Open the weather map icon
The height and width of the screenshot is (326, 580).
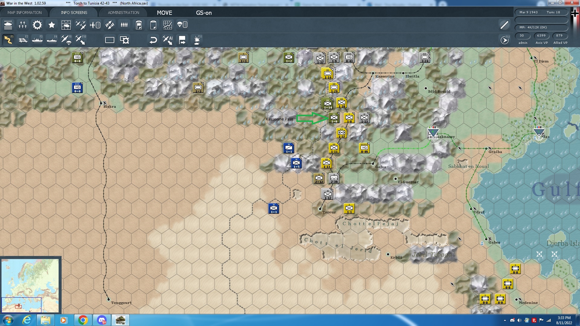pos(66,25)
